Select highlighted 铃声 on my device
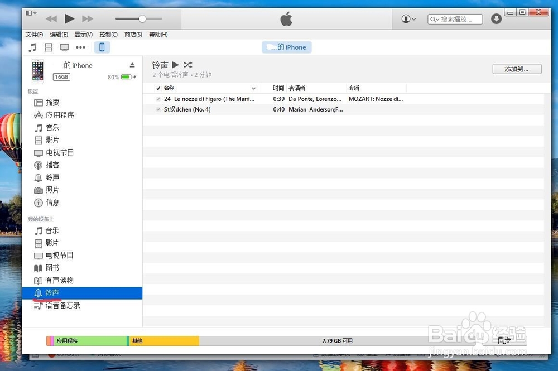558x371 pixels. [83, 293]
